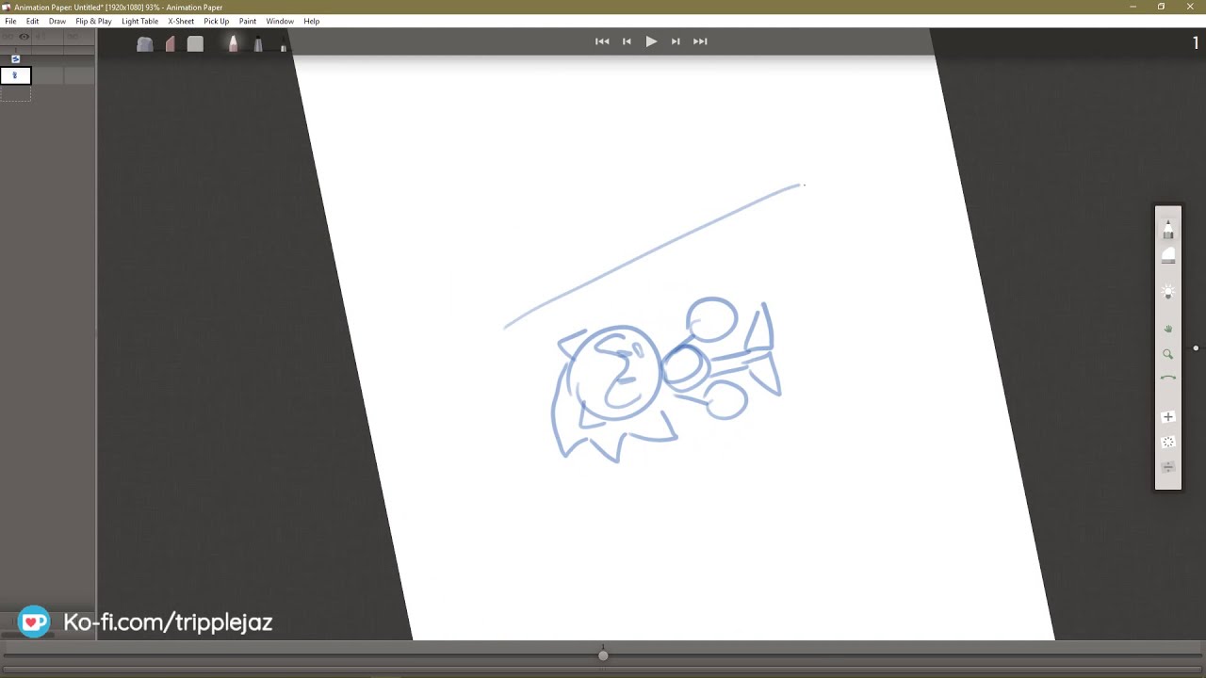Open the Edit menu
The width and height of the screenshot is (1206, 678).
pyautogui.click(x=32, y=21)
